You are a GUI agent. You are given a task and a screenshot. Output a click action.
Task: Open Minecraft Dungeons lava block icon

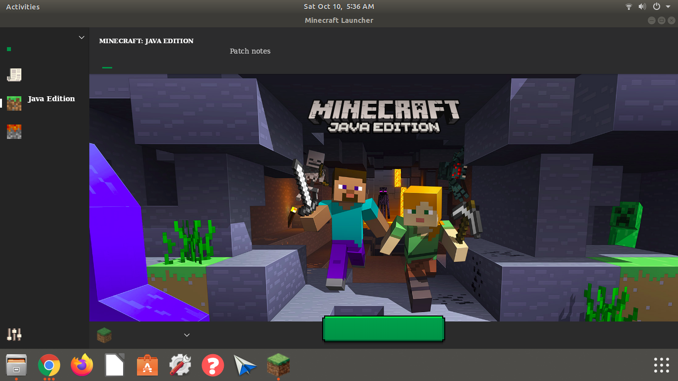pyautogui.click(x=14, y=131)
